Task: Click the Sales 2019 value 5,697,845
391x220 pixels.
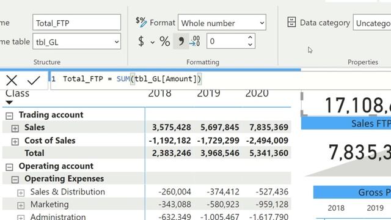Action: pos(220,127)
